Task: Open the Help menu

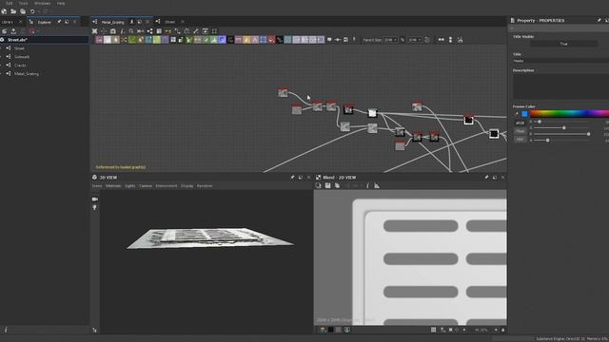Action: (61, 3)
